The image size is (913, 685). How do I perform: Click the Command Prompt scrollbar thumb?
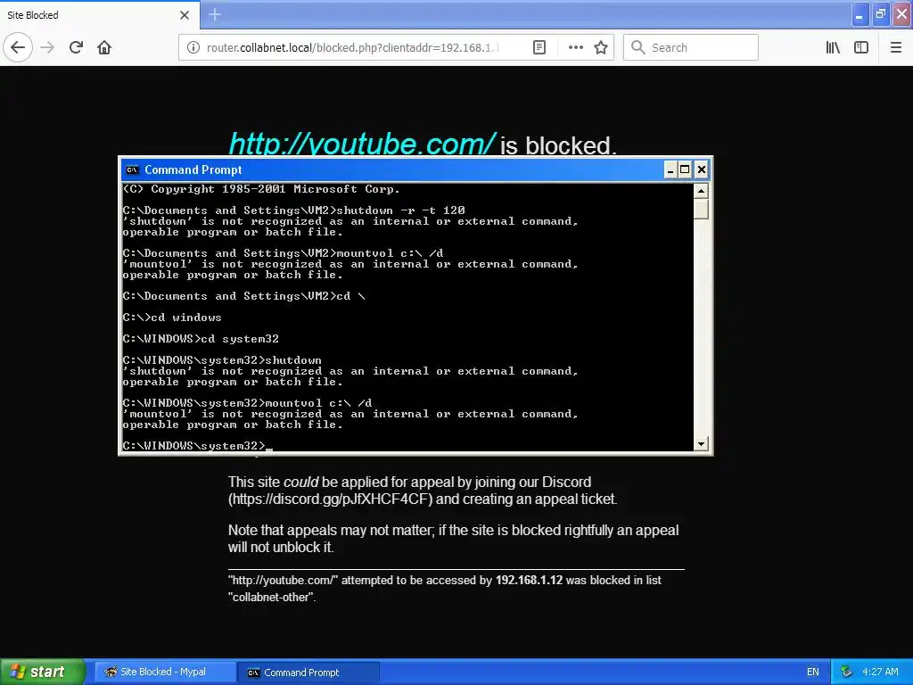(x=701, y=209)
